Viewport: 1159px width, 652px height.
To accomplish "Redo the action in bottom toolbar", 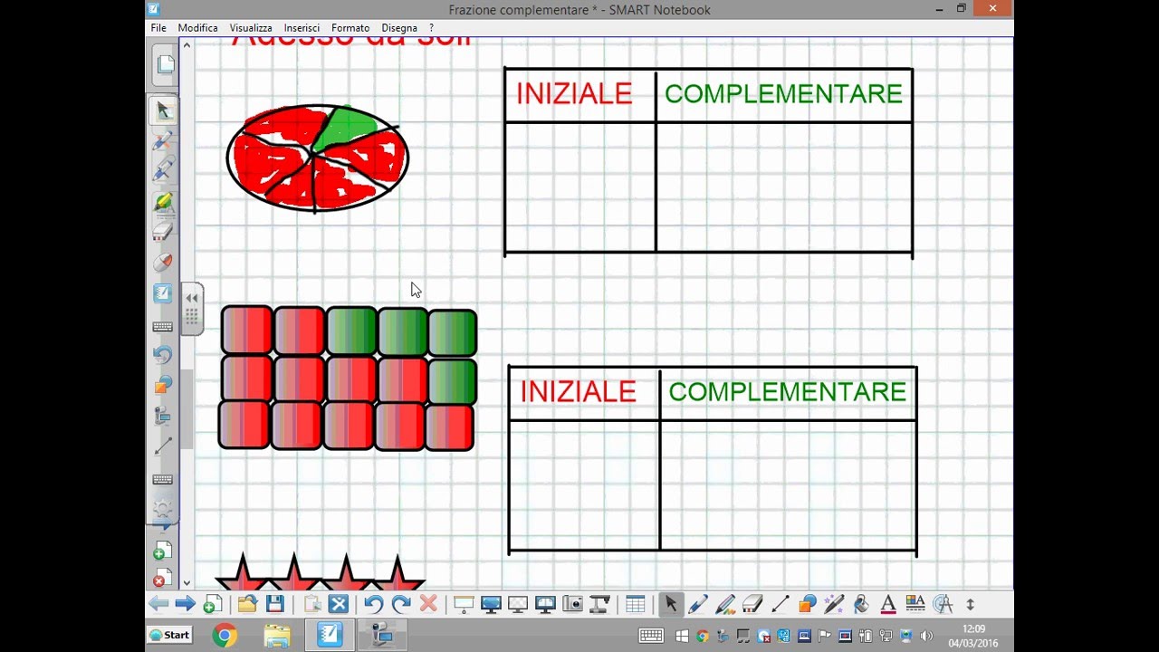I will [x=401, y=604].
